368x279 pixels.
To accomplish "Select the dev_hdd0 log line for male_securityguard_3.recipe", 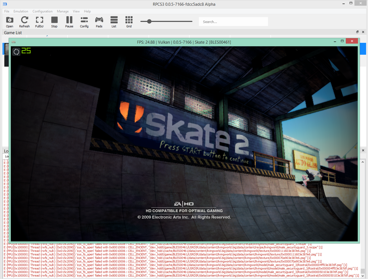I will [163, 247].
